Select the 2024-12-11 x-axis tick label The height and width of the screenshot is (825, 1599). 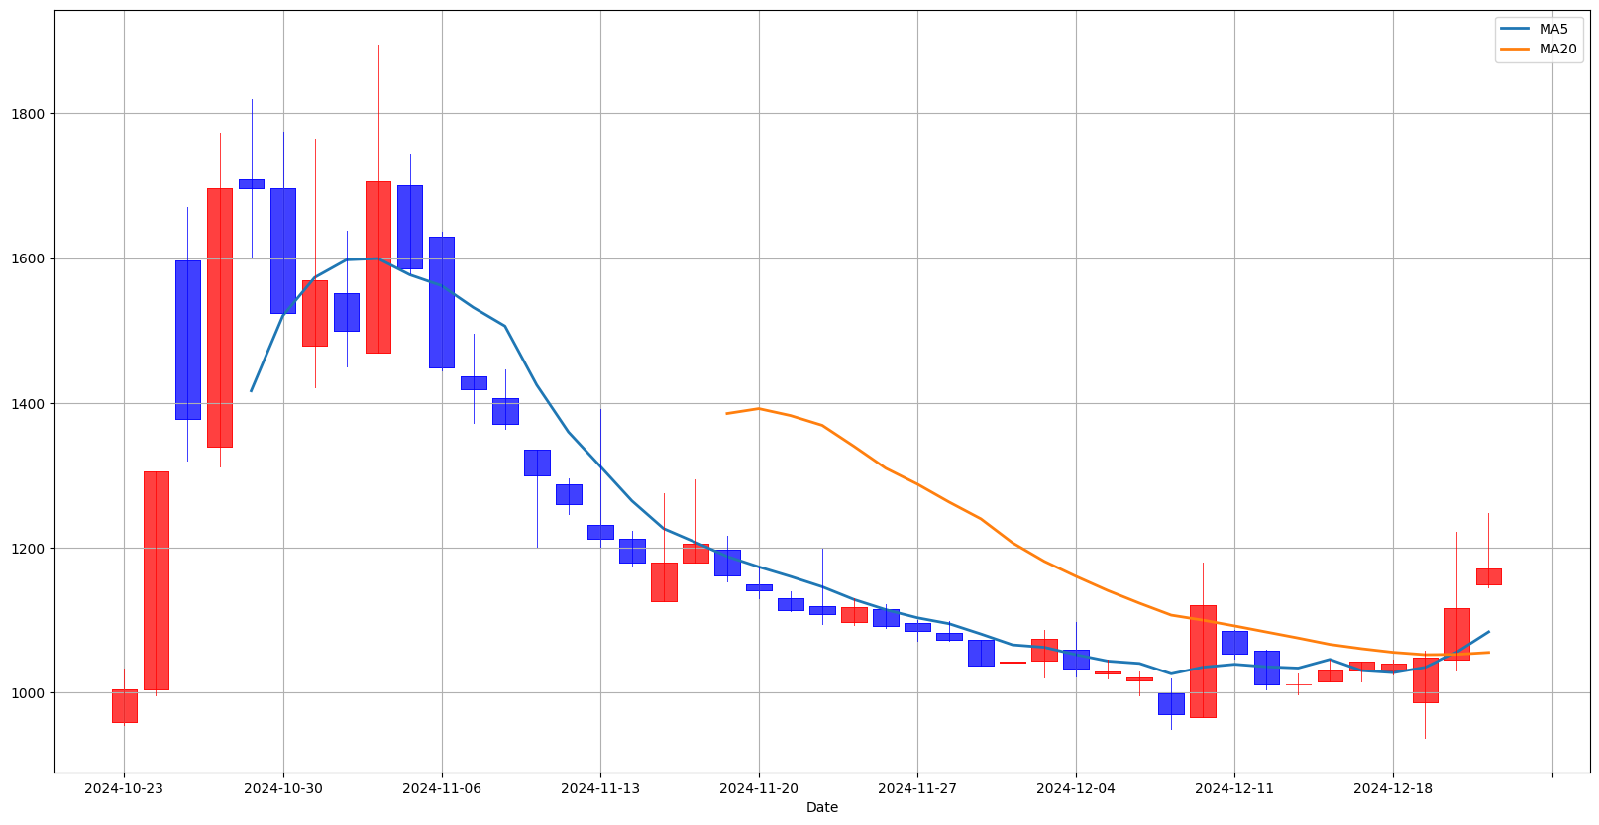pos(1234,788)
